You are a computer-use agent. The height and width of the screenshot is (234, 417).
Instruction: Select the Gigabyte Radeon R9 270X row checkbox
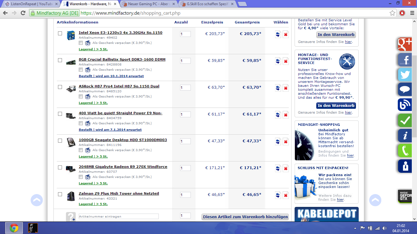pyautogui.click(x=60, y=167)
